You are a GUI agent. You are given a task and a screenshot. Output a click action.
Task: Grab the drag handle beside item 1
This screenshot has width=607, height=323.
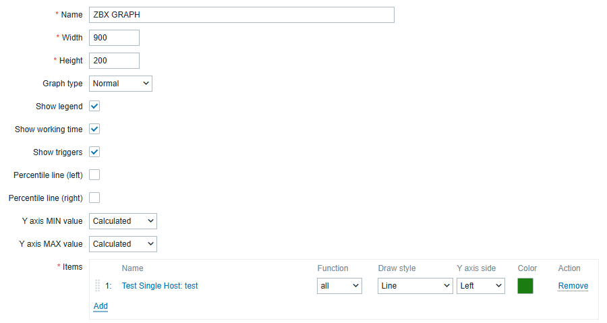[x=97, y=286]
